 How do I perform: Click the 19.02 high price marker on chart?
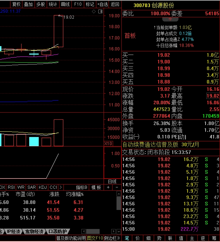pos(69,17)
